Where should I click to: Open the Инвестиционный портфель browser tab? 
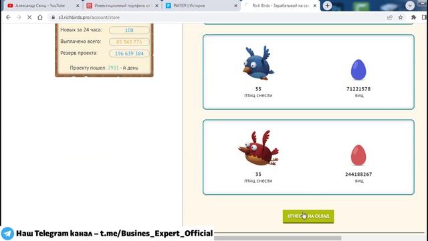(x=122, y=5)
